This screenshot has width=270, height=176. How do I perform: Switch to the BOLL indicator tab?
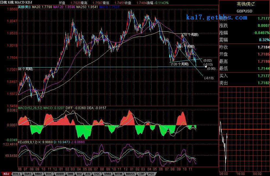coord(17,174)
